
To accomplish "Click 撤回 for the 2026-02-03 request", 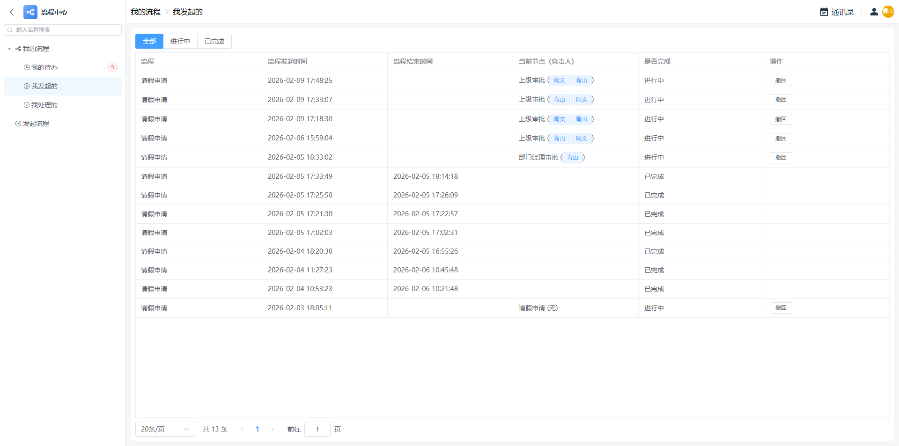I will click(x=781, y=308).
